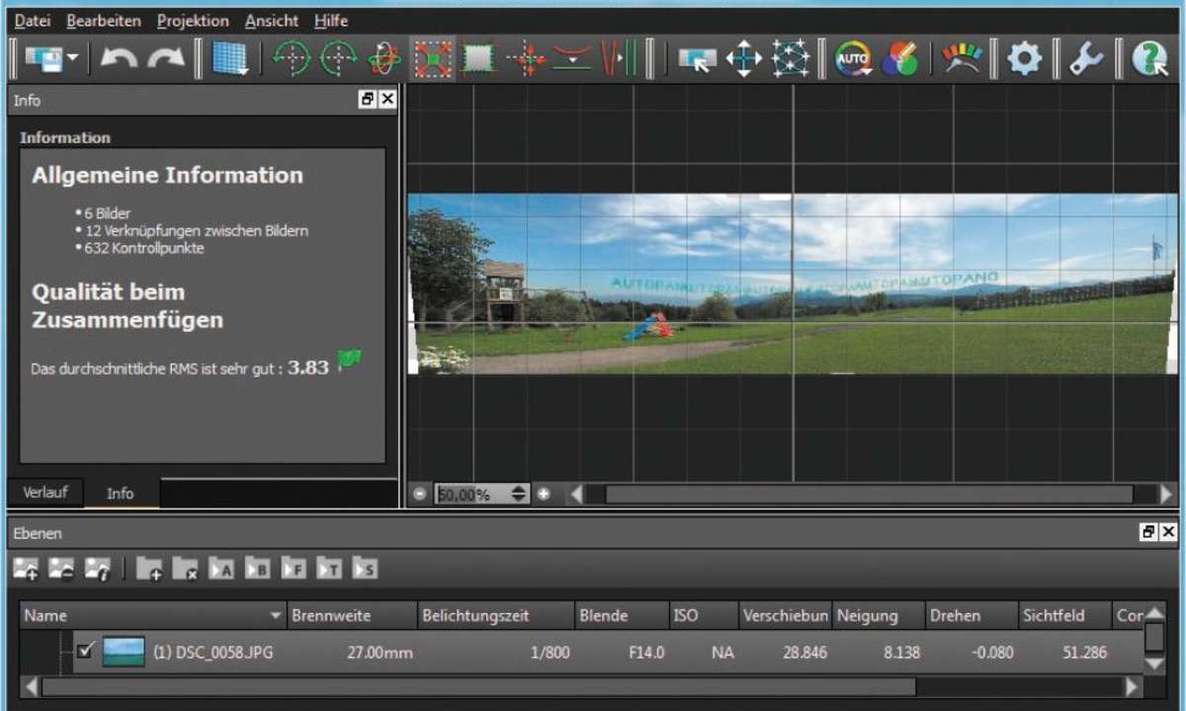Open the wrench tool options
This screenshot has width=1186, height=711.
click(1087, 60)
